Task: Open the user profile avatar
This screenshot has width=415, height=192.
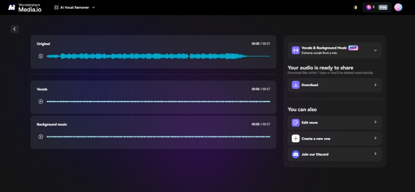Action: 398,7
